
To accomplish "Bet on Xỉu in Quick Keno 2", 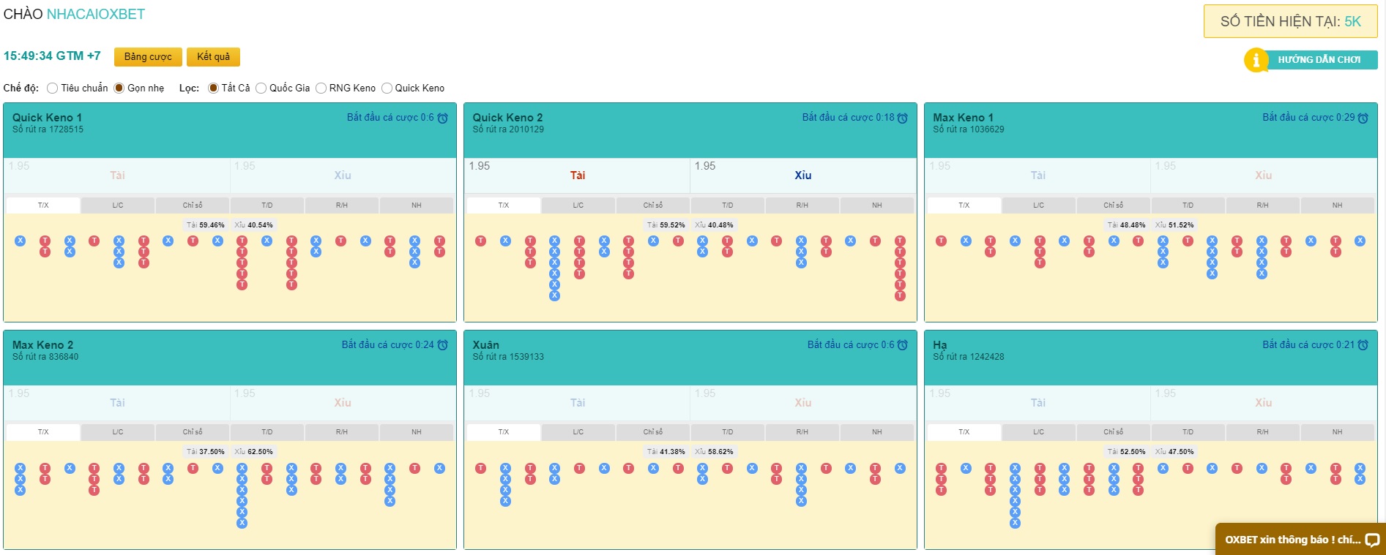I will point(802,175).
